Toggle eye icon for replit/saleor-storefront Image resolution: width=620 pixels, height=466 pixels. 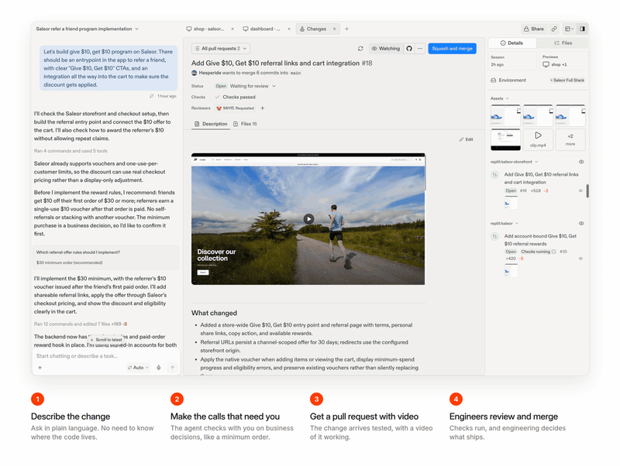(581, 162)
